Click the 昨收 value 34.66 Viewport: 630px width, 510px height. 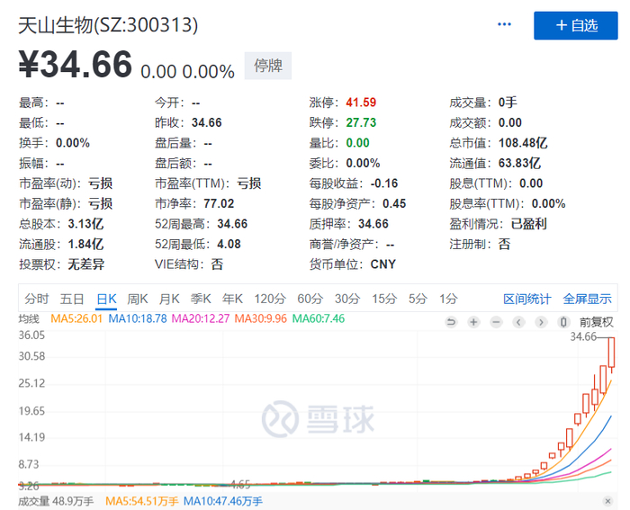206,123
